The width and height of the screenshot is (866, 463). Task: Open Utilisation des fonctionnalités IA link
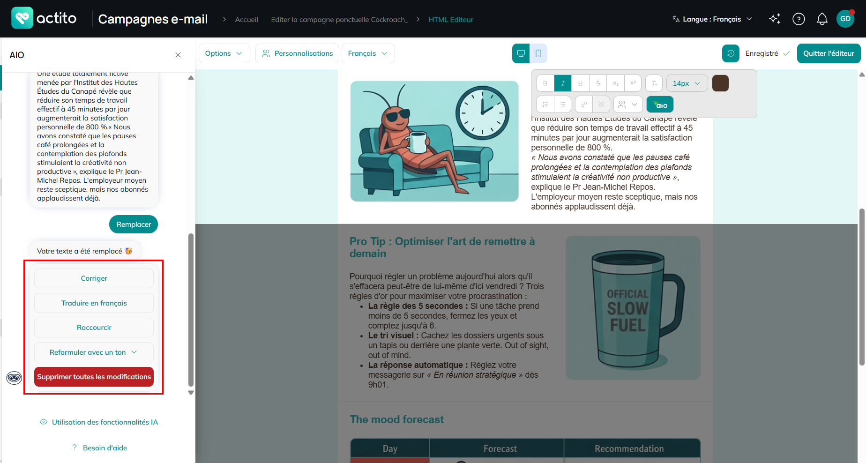coord(99,422)
